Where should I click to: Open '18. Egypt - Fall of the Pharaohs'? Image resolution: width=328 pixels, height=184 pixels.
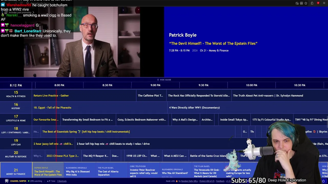click(100, 108)
